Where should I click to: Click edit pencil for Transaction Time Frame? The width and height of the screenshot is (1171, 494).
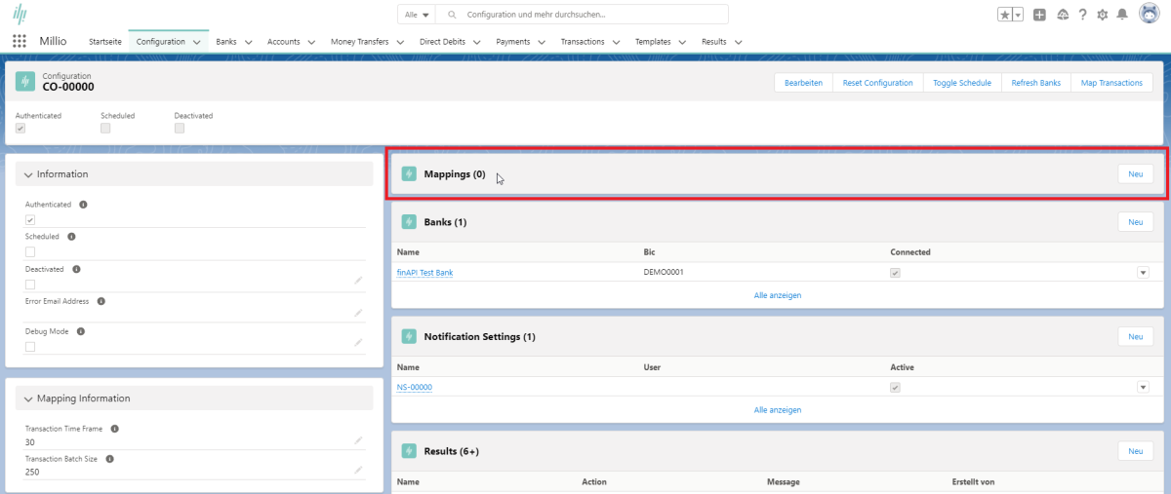[x=358, y=441]
